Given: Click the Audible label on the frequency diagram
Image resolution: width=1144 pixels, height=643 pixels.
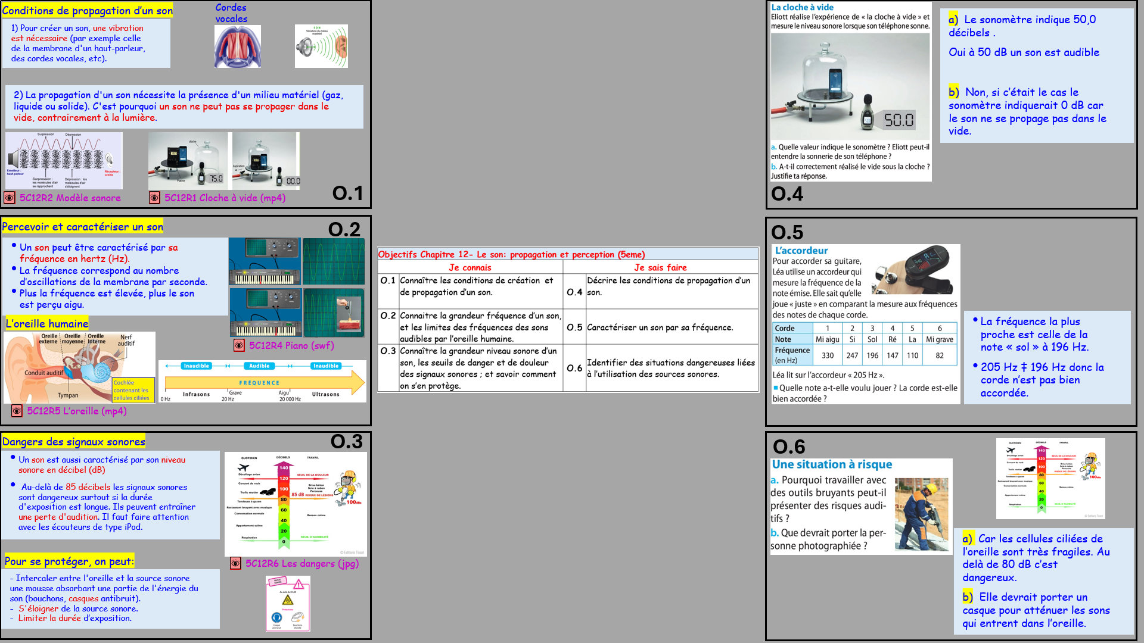Looking at the screenshot, I should tap(259, 366).
